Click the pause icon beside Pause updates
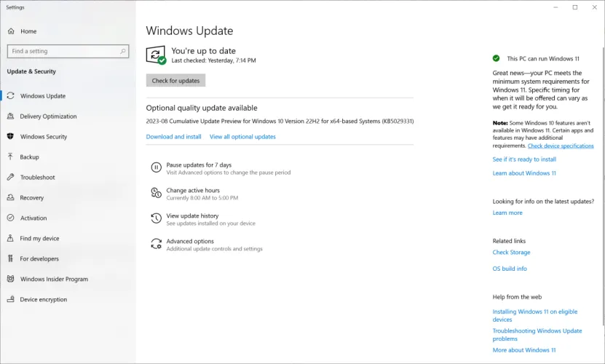The width and height of the screenshot is (605, 364). tap(156, 167)
